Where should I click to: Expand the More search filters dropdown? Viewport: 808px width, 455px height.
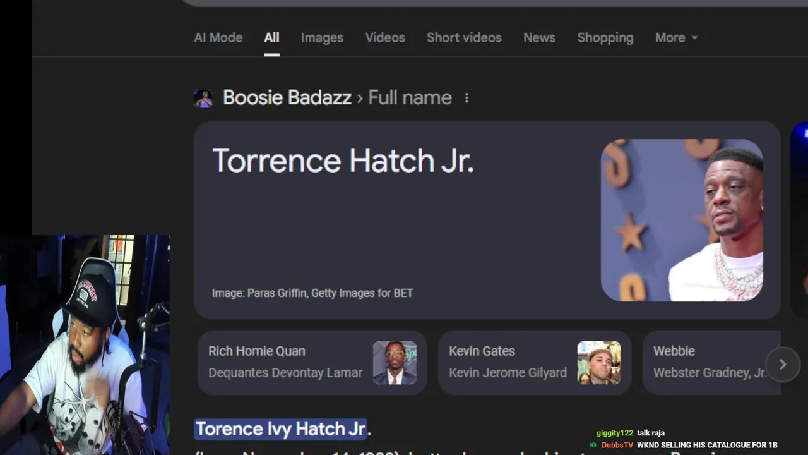(676, 37)
